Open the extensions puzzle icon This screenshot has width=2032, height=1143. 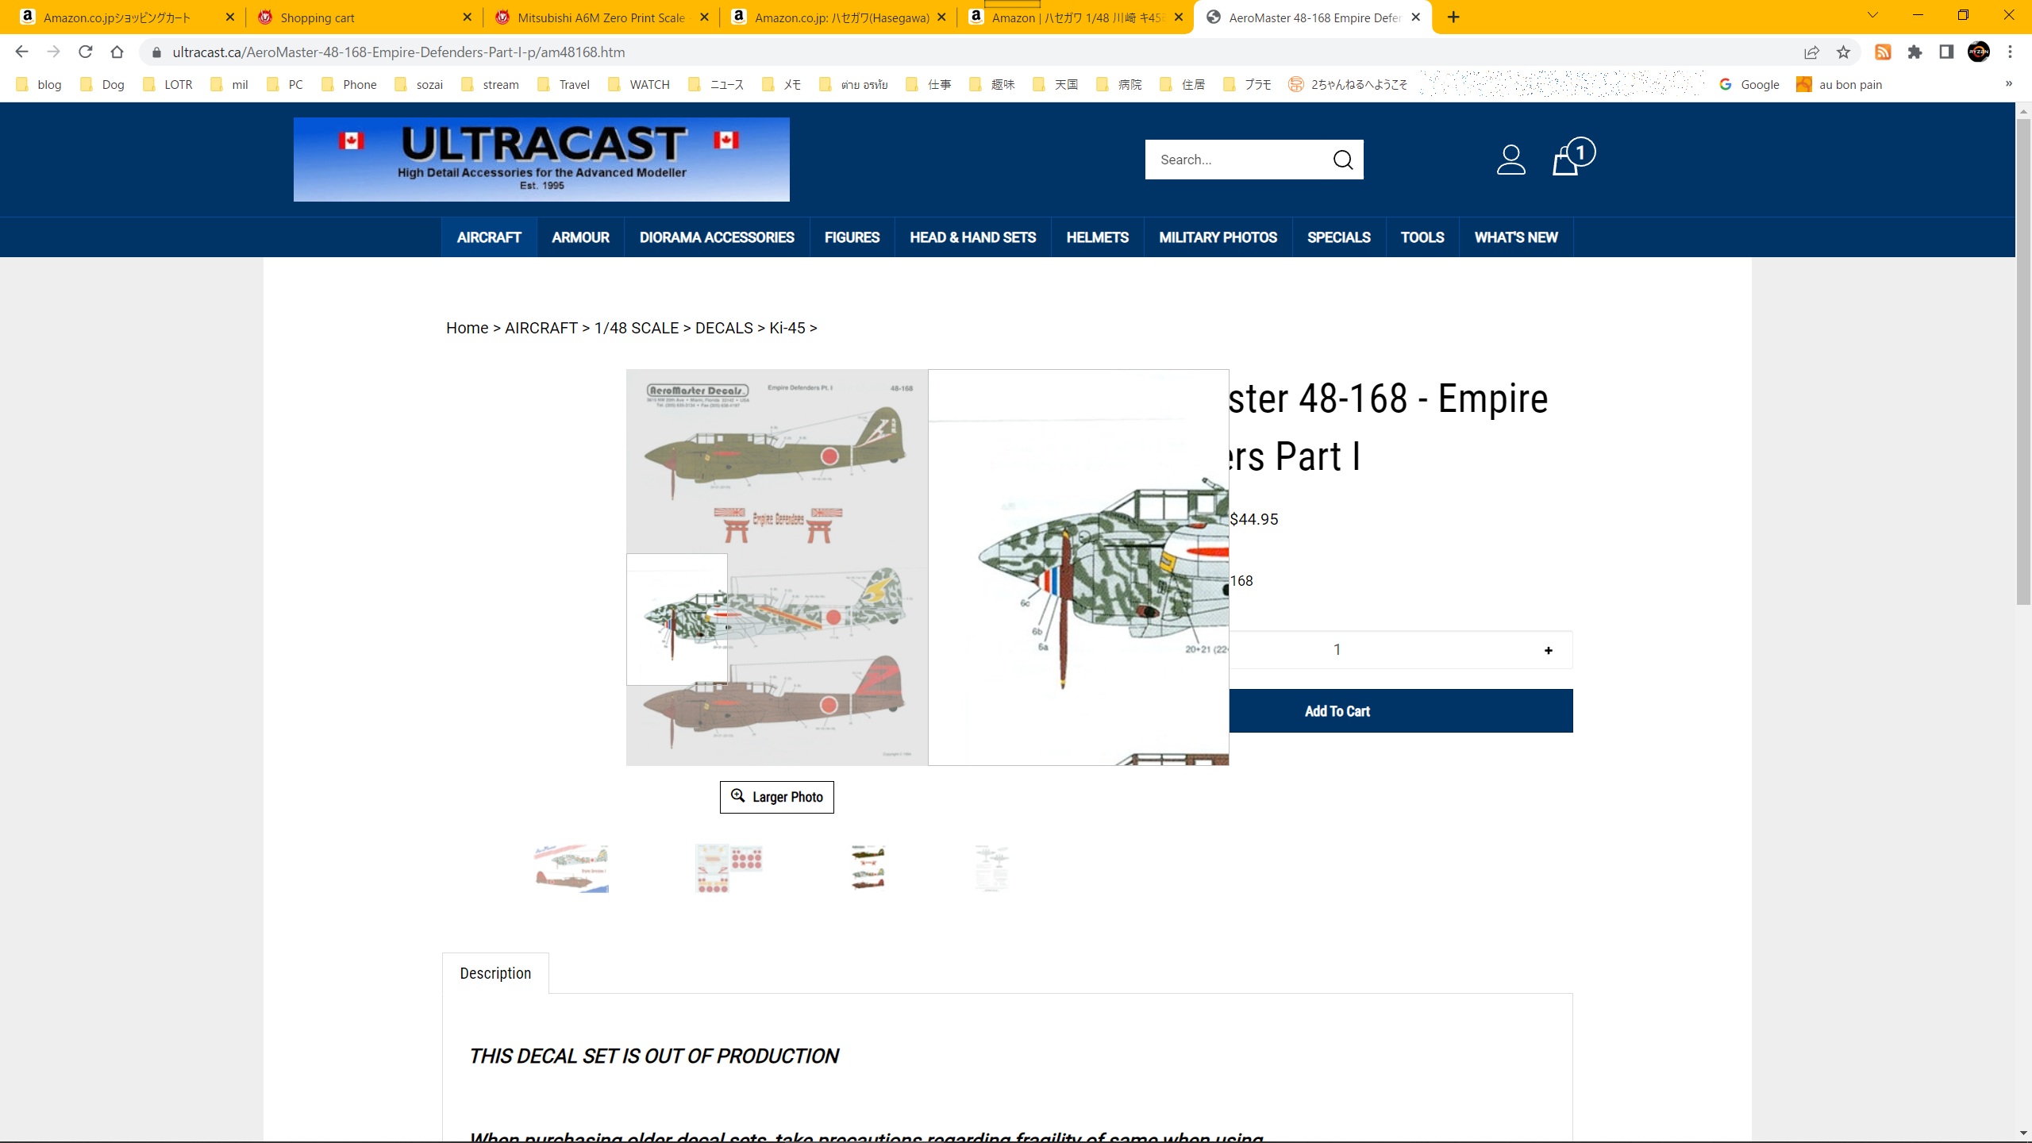(x=1915, y=52)
